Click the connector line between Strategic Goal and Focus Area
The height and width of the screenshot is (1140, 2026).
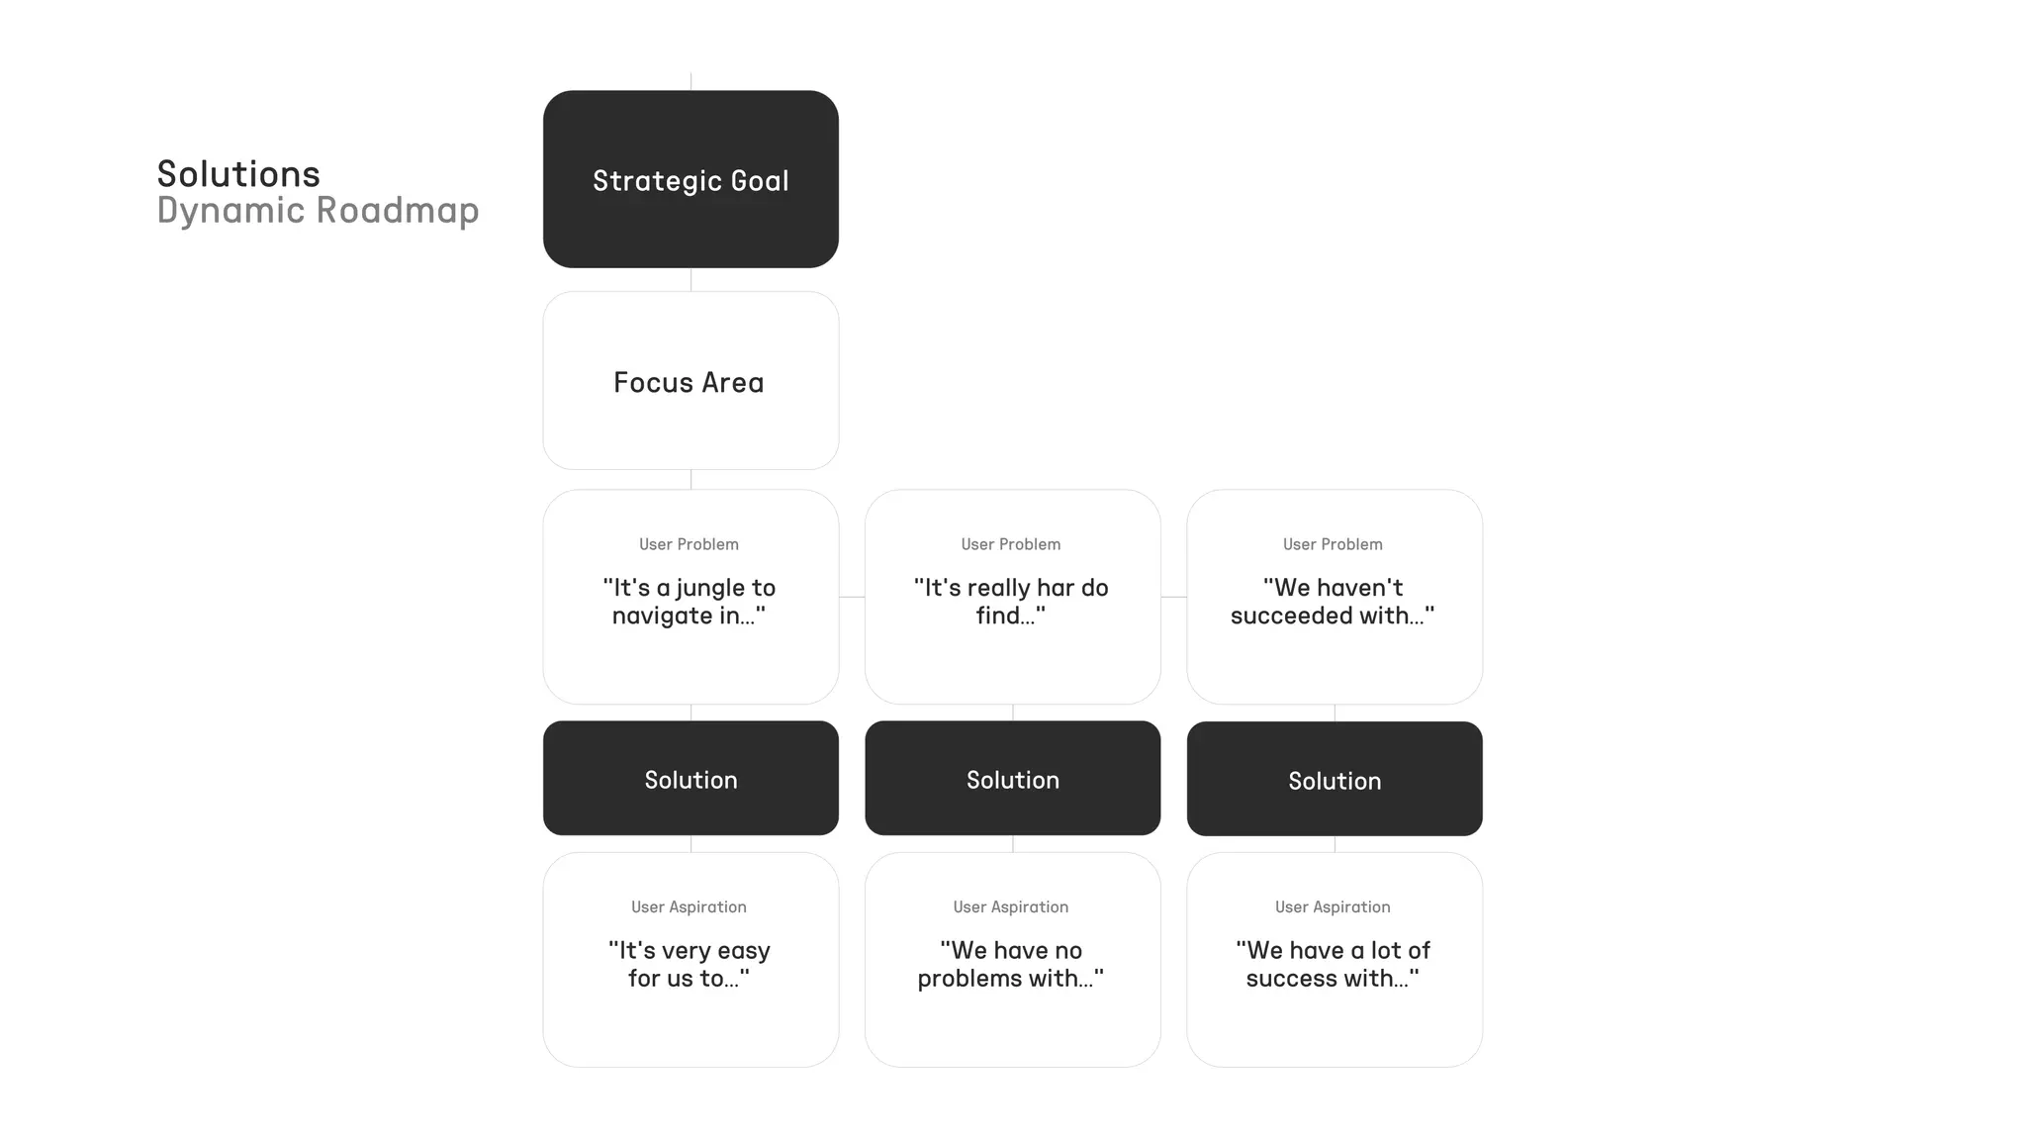tap(691, 279)
